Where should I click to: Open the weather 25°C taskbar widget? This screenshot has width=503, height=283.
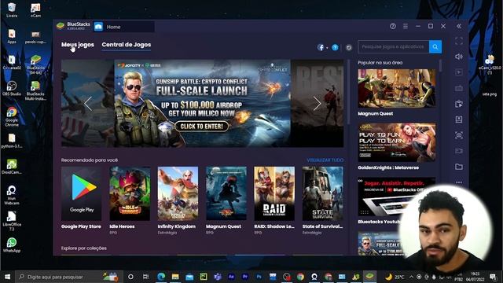395,277
